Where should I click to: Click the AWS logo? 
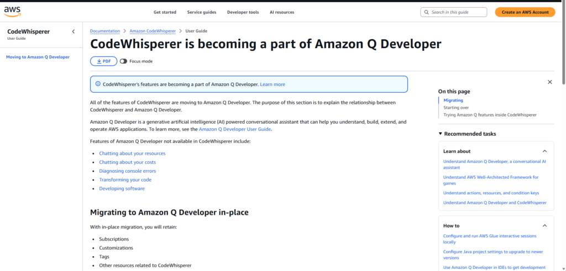click(x=13, y=12)
